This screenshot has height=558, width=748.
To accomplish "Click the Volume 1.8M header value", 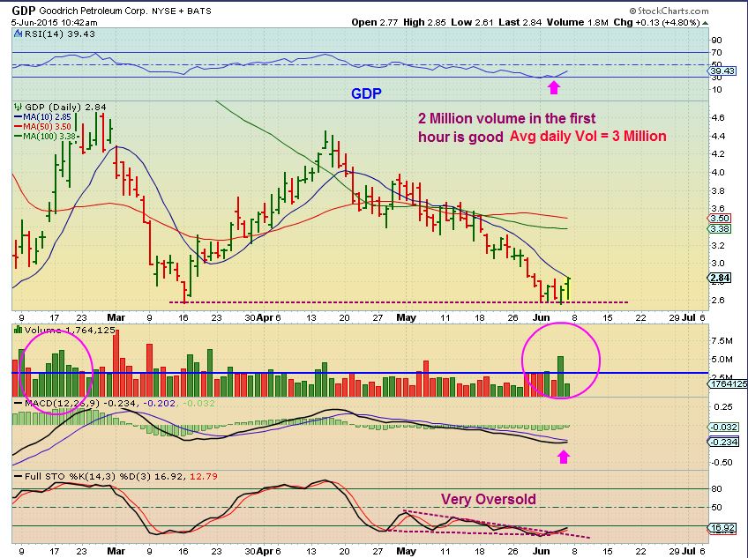I will 578,22.
